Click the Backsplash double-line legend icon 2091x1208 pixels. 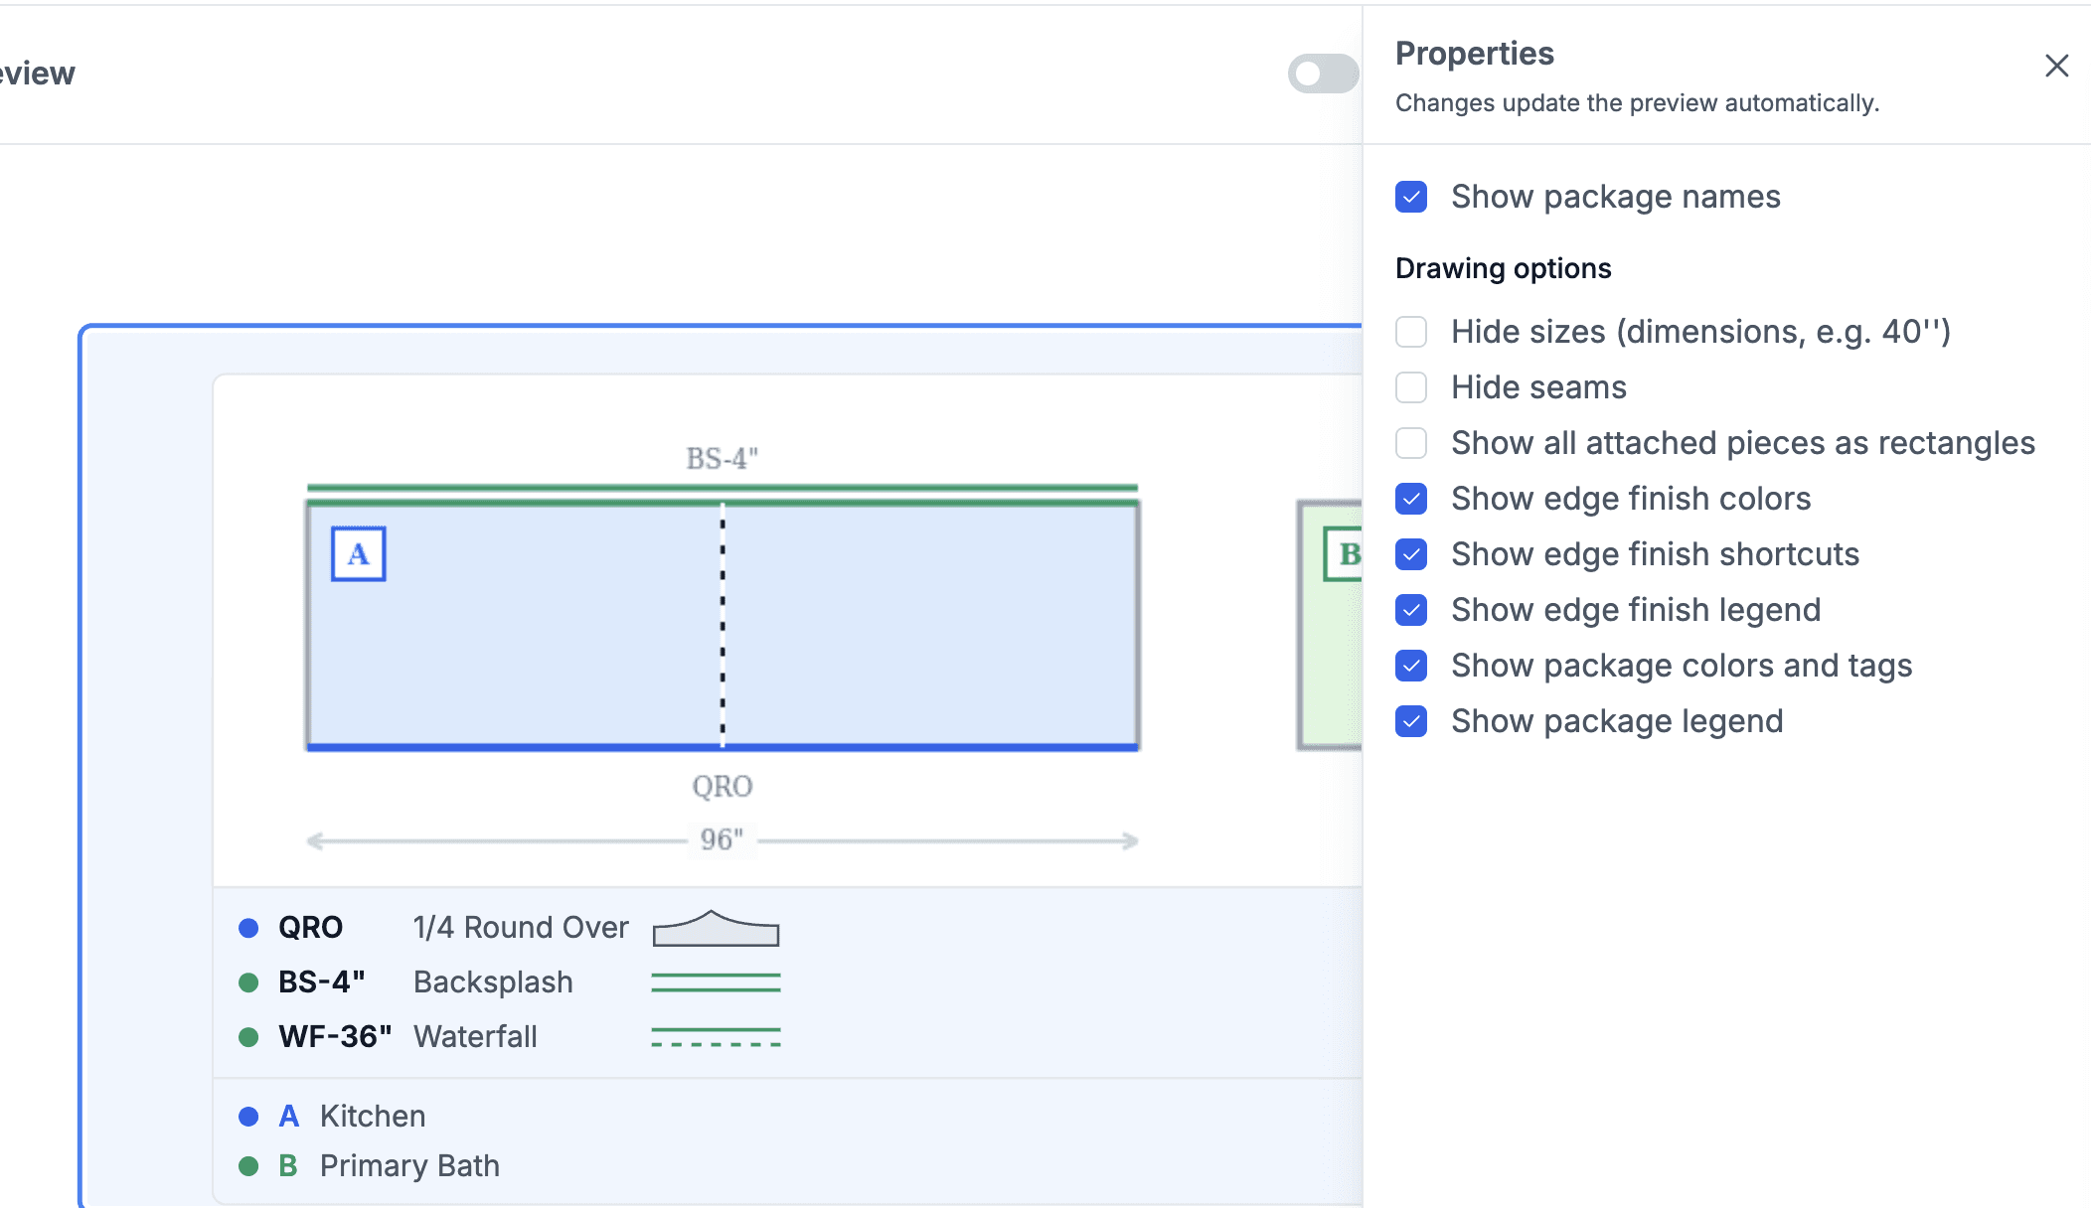tap(716, 982)
